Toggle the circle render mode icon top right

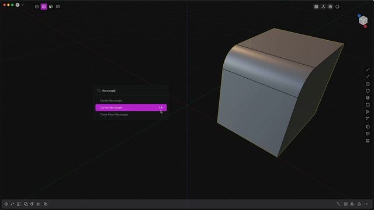pyautogui.click(x=337, y=6)
